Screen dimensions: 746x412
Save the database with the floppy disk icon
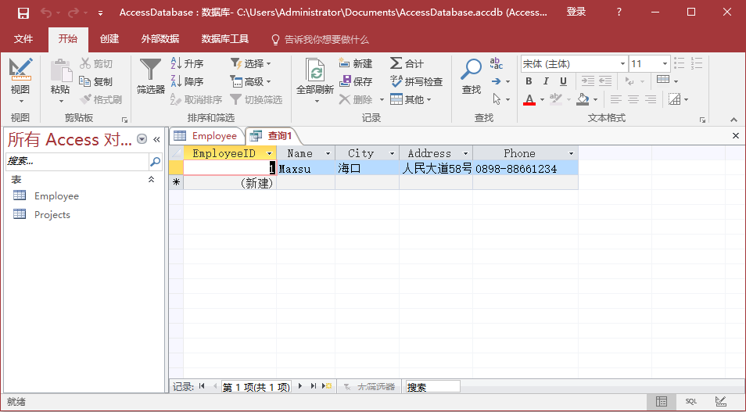click(23, 13)
